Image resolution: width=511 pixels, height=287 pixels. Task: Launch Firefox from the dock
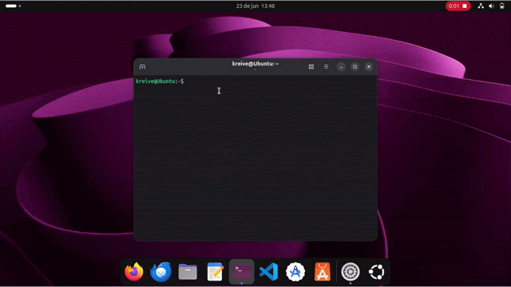(134, 272)
